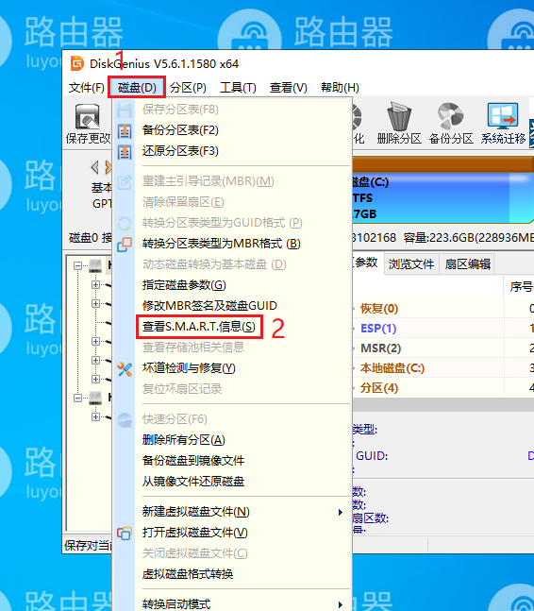Click the greyed 重建主引导记录 edit icon
Image resolution: width=534 pixels, height=611 pixels.
coord(125,182)
